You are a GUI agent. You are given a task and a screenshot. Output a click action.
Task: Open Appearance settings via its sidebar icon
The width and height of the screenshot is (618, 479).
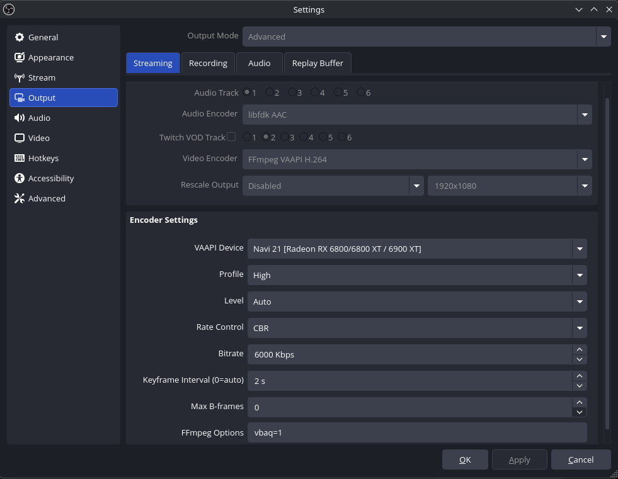coord(19,57)
